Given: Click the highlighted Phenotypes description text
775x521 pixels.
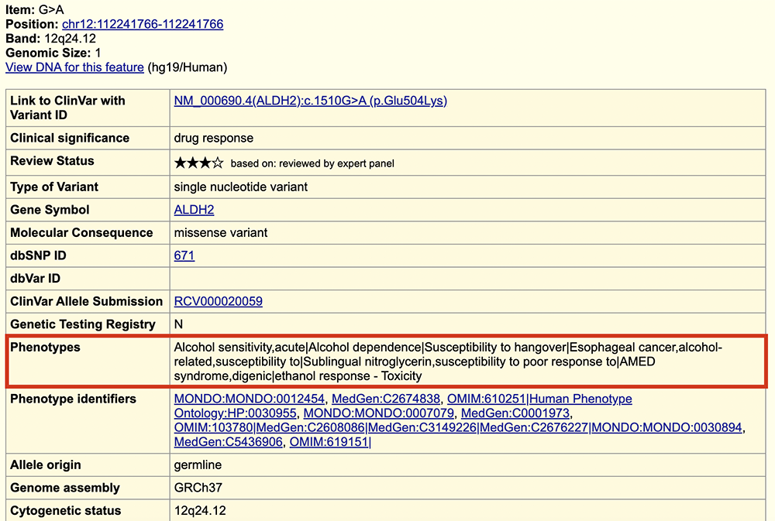Looking at the screenshot, I should point(449,362).
